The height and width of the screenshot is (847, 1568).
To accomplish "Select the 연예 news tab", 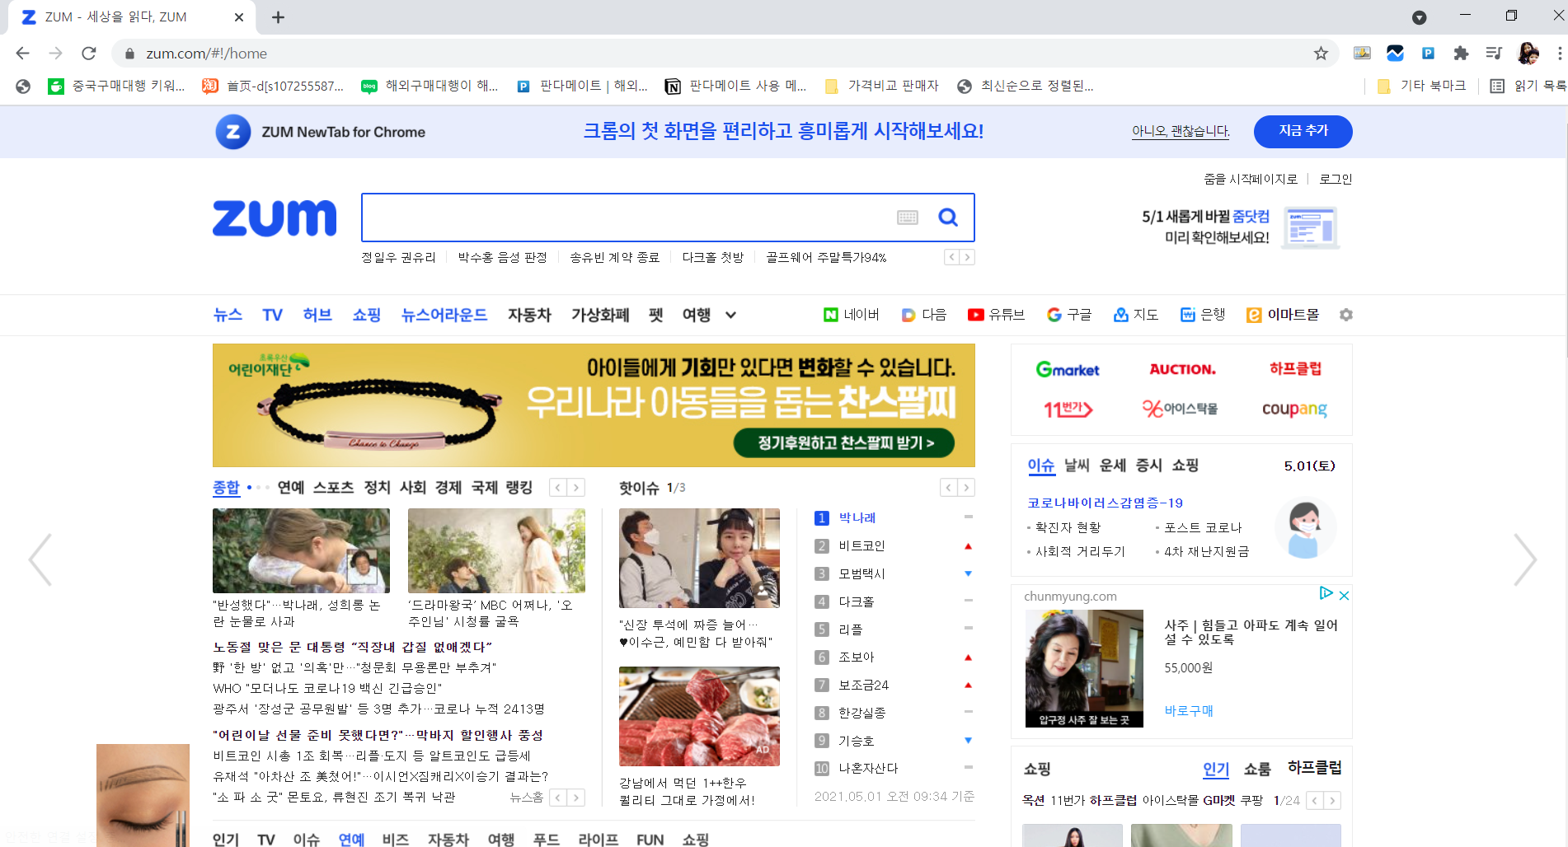I will pos(291,488).
